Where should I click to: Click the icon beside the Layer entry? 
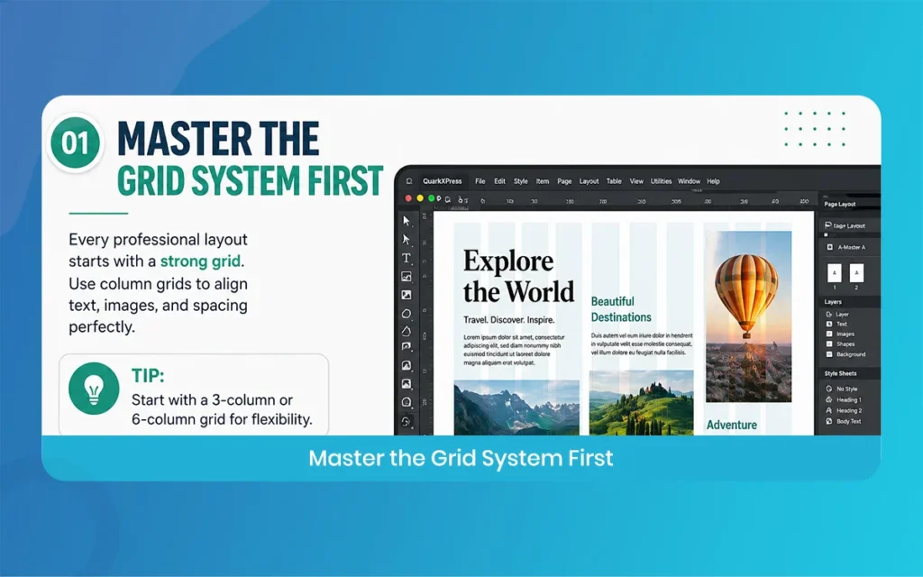[x=829, y=315]
